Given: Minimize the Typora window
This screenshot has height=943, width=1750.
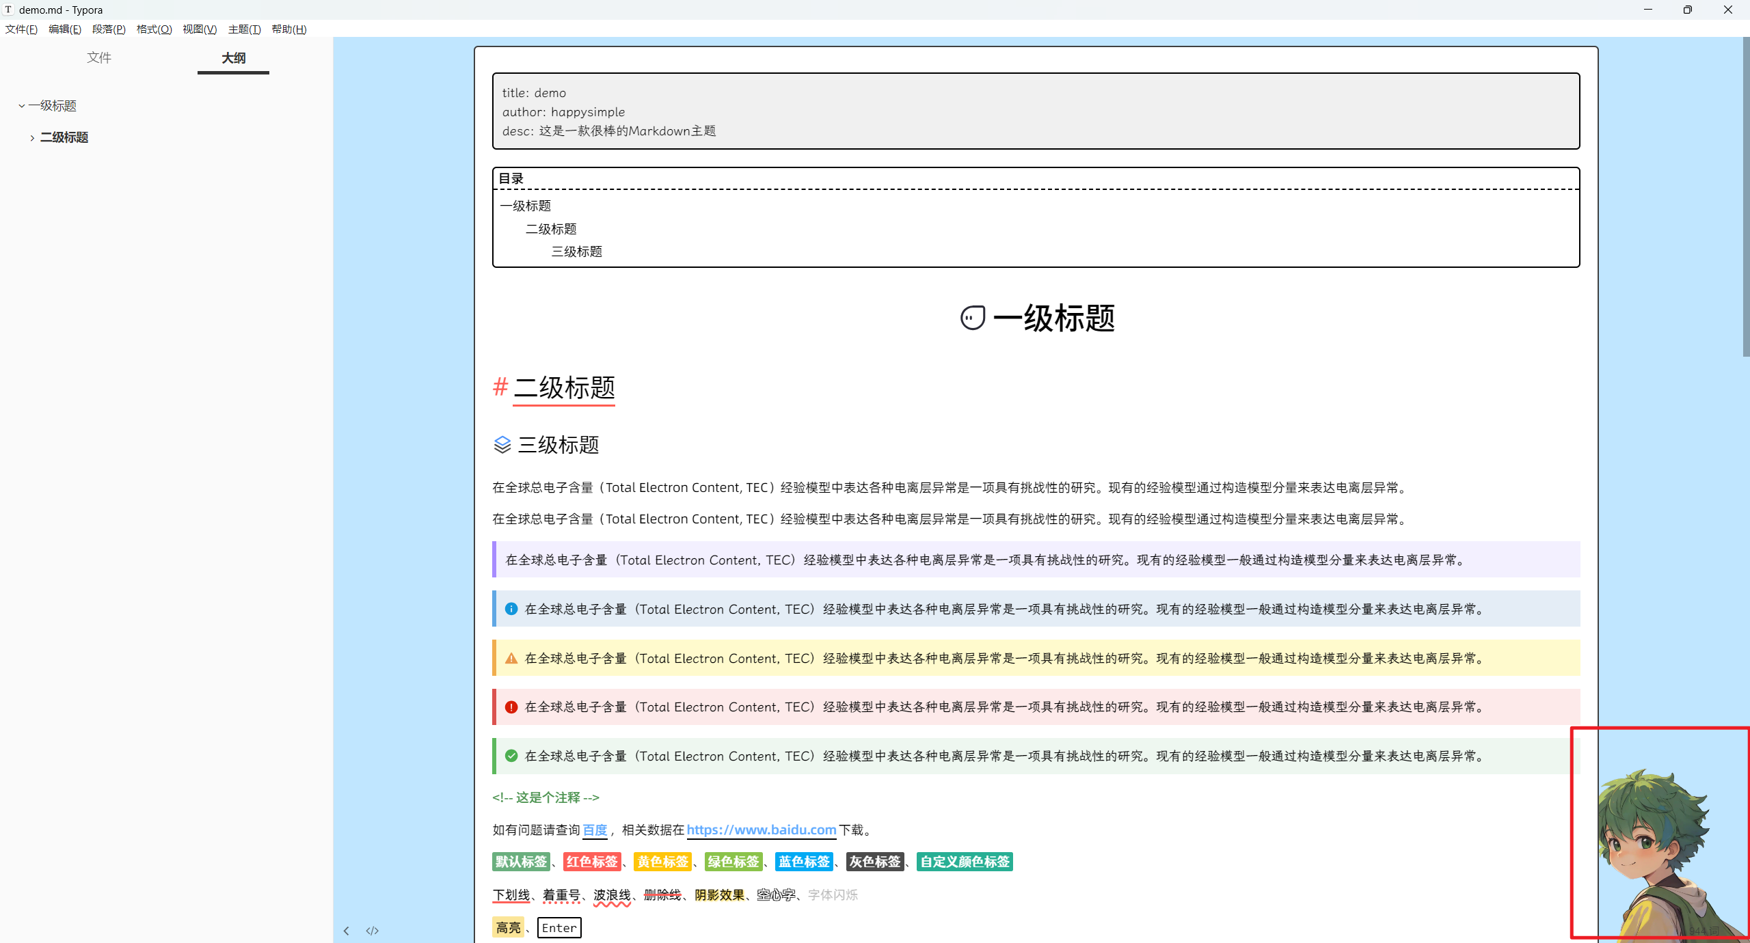Looking at the screenshot, I should pyautogui.click(x=1648, y=10).
